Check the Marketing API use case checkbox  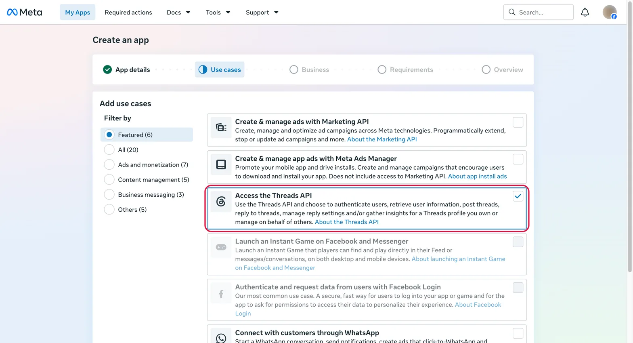click(x=518, y=122)
